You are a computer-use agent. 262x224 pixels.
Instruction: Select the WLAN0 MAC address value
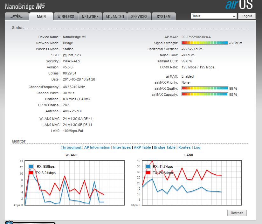(78, 119)
